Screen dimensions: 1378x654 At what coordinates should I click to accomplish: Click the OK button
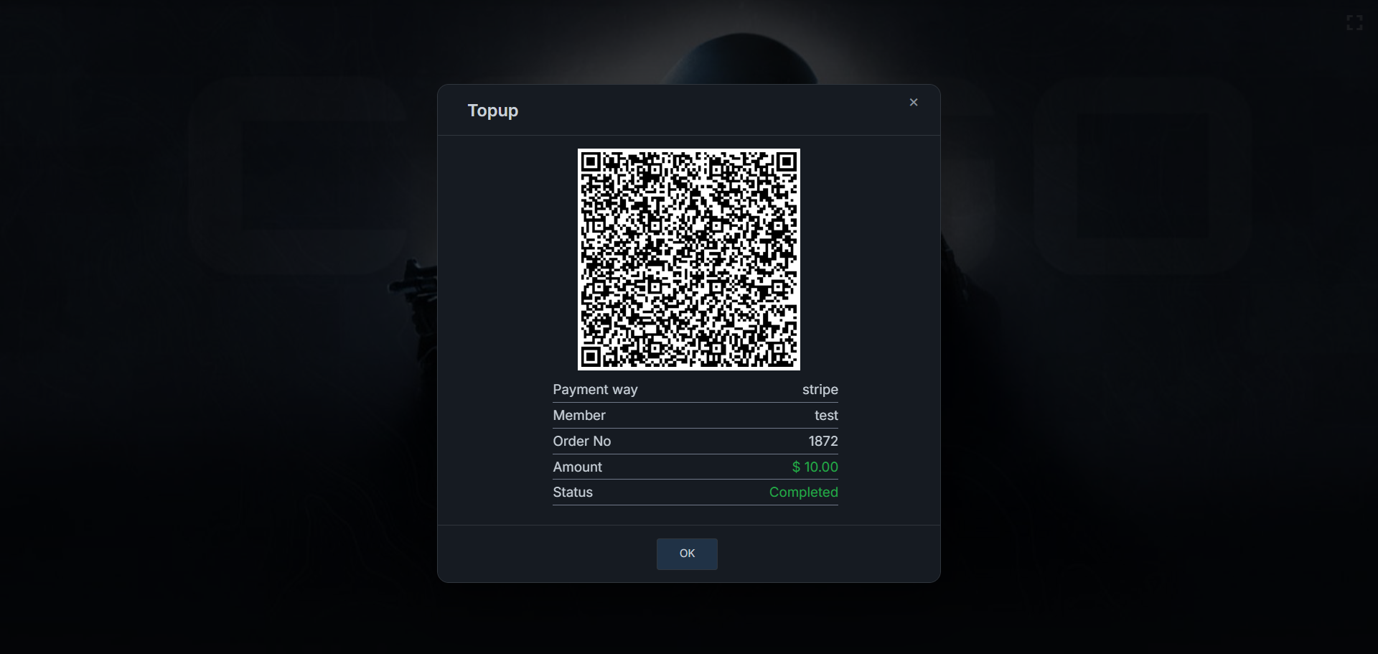coord(687,554)
